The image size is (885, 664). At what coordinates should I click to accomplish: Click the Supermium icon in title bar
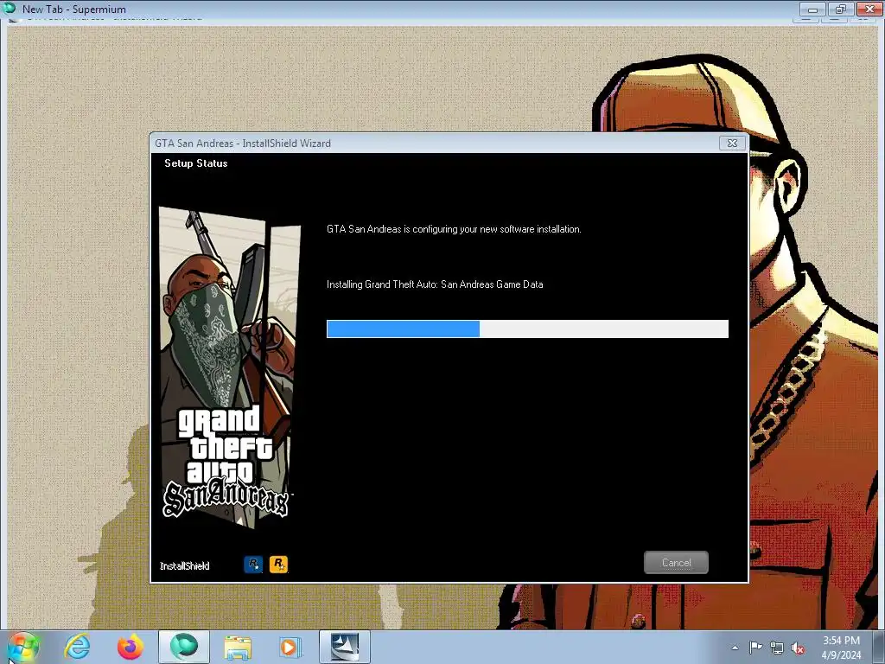point(9,9)
